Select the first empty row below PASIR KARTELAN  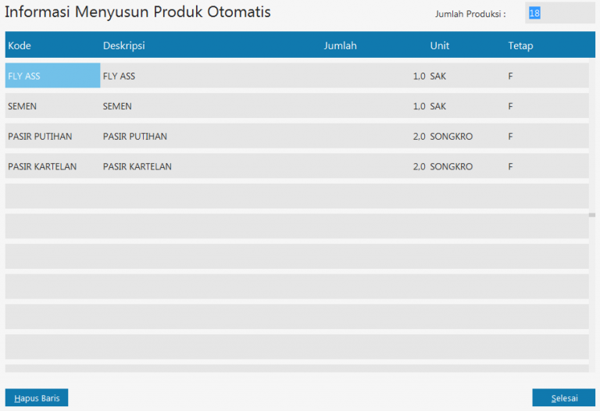tap(297, 196)
